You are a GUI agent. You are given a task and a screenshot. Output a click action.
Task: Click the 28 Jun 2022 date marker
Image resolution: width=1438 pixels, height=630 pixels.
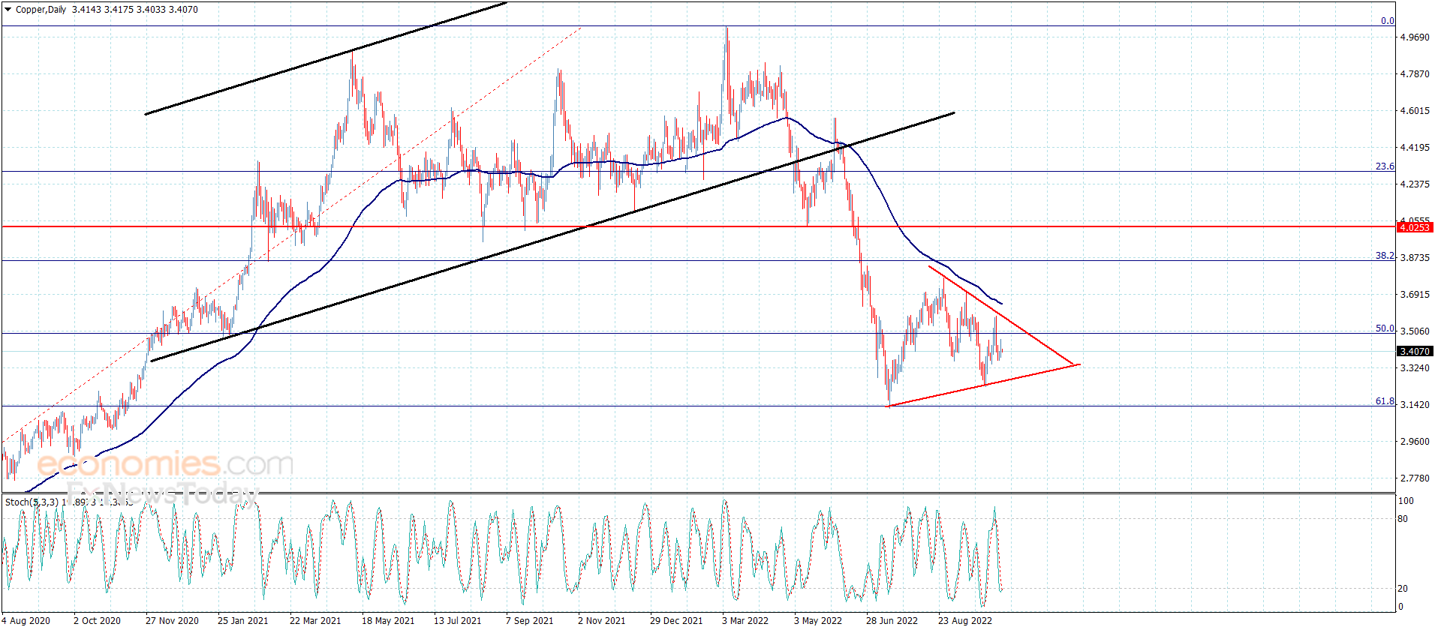pos(892,620)
